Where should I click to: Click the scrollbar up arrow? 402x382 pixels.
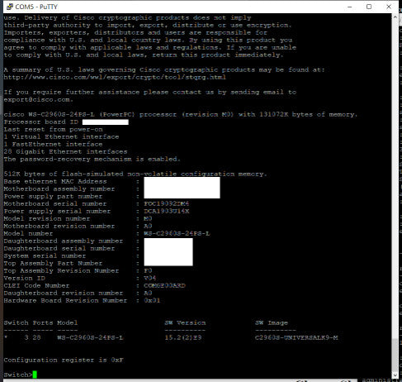coord(395,17)
